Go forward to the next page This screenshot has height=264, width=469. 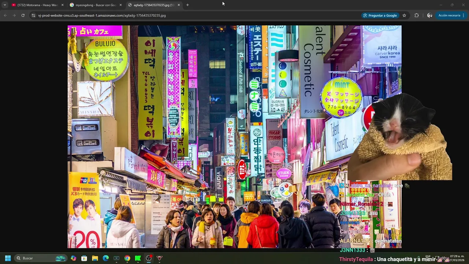pos(14,15)
